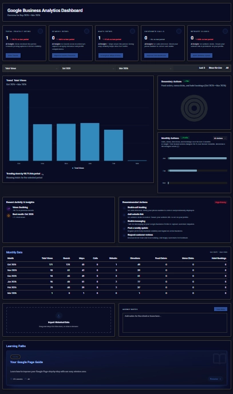Click the Save Note button
Image resolution: width=233 pixels, height=394 pixels.
[220, 309]
